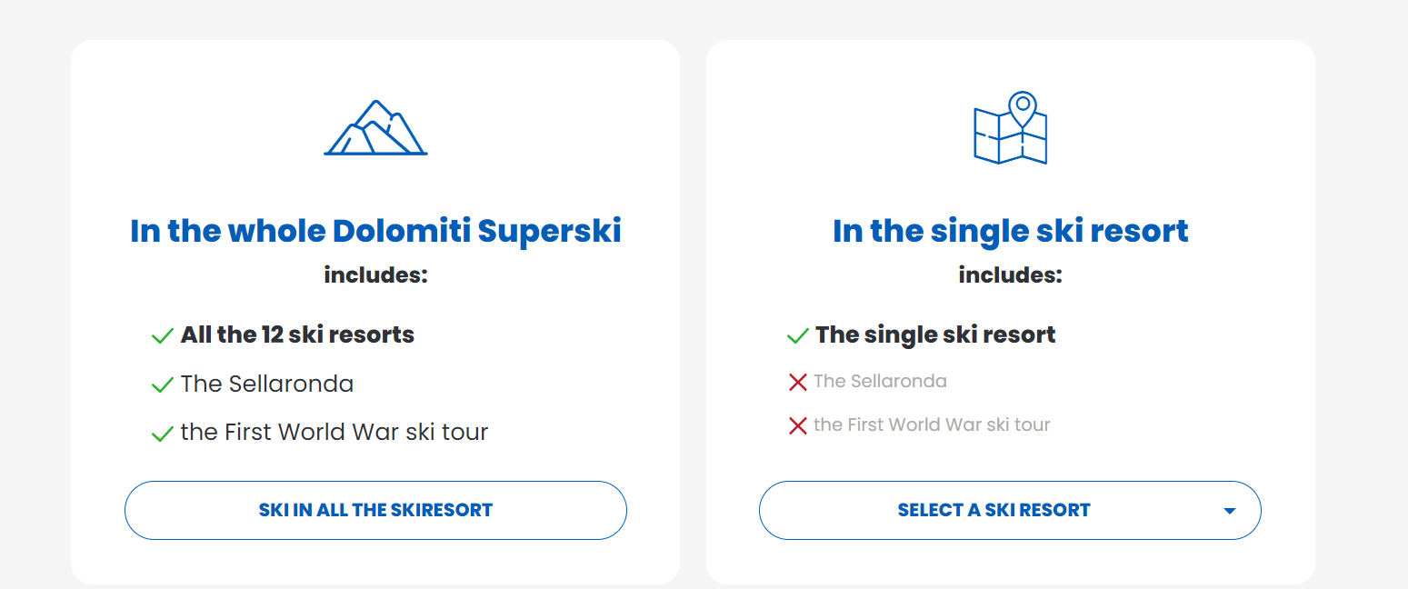Click greyed-out The Sellaronda in right card

[880, 381]
